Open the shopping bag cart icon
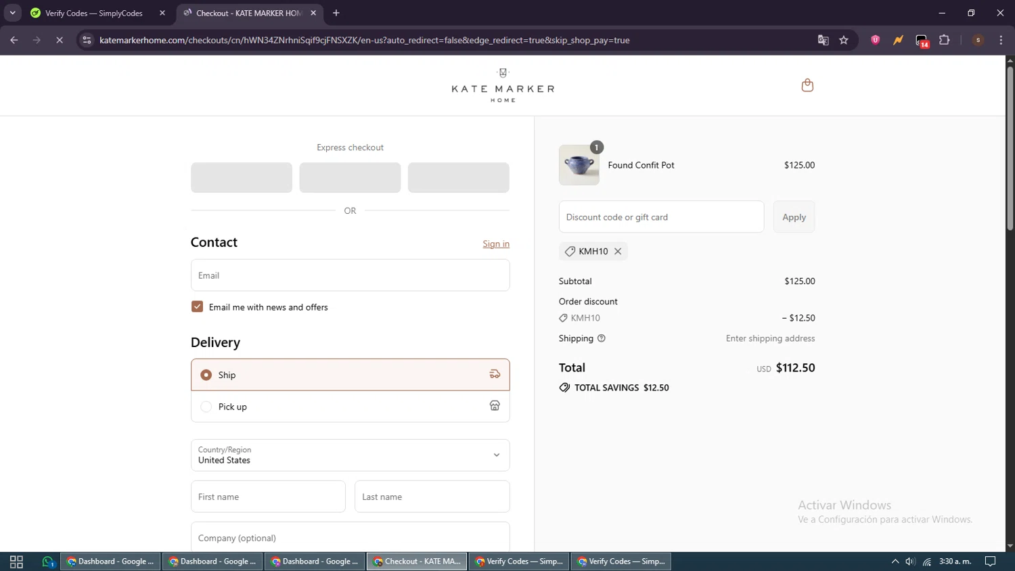 807,85
